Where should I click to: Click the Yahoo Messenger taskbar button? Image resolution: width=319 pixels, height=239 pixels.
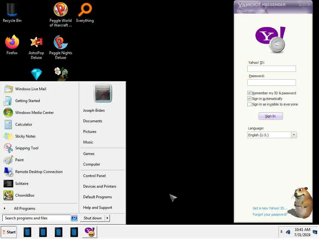click(x=90, y=232)
